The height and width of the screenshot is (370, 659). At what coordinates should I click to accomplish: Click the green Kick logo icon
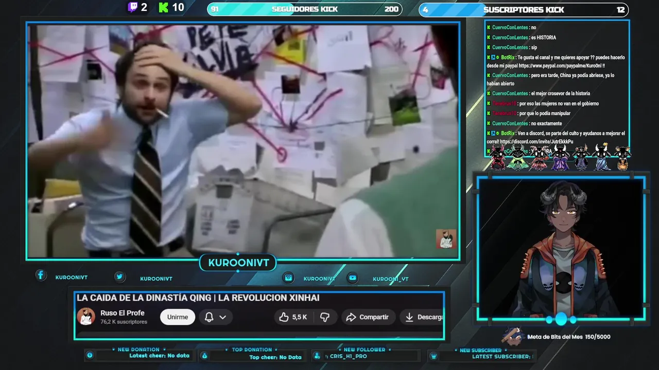pyautogui.click(x=164, y=7)
